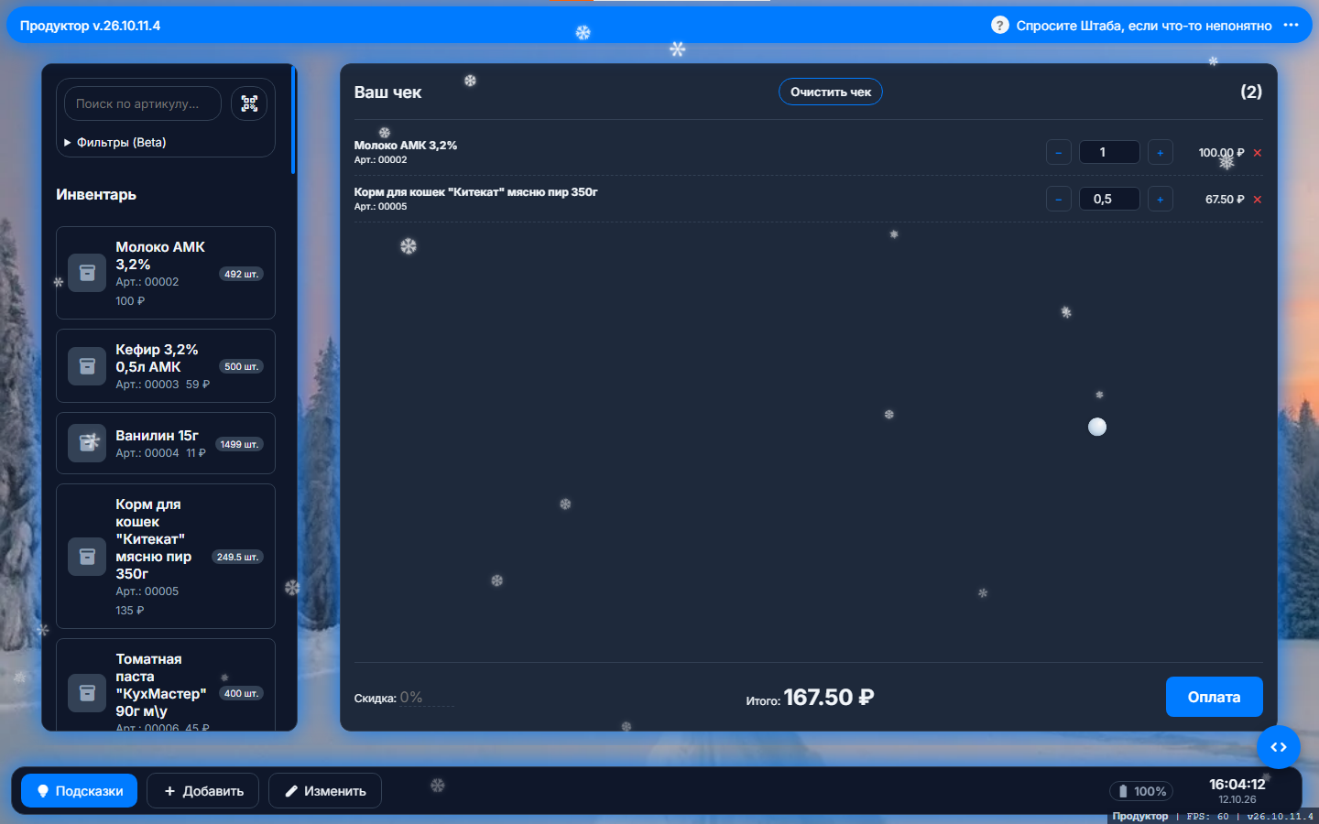Open the QR code scanner icon

coord(249,103)
